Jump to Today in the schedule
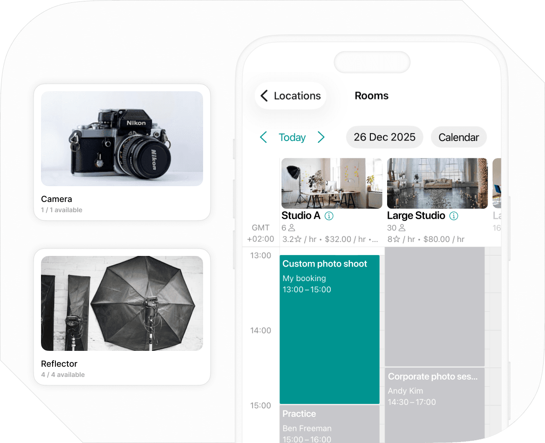545x443 pixels. pos(292,137)
